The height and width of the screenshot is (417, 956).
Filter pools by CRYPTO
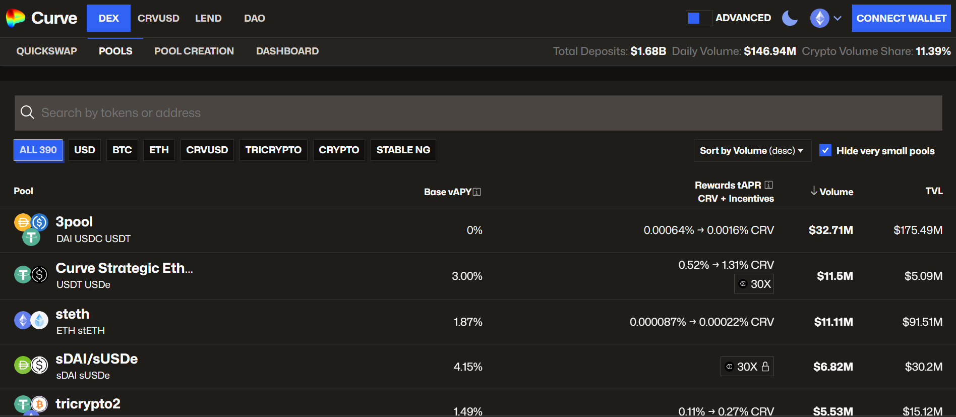click(339, 150)
